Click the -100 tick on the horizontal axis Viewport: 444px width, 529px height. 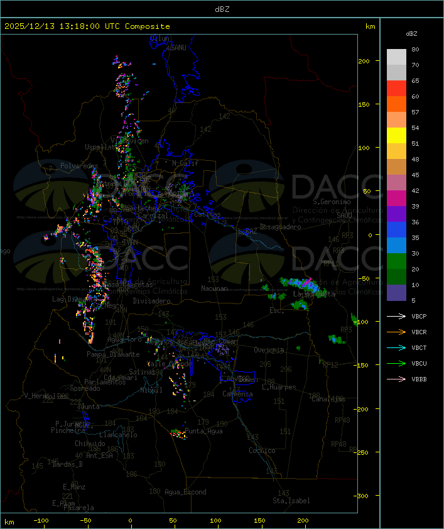click(41, 521)
